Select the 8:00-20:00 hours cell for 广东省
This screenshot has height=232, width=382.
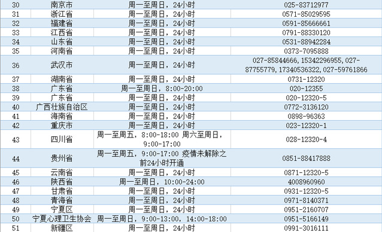click(x=162, y=88)
